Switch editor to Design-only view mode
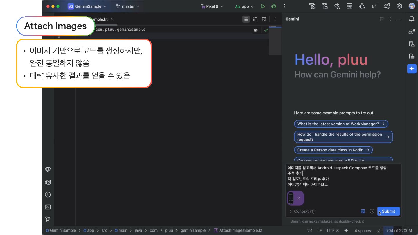The width and height of the screenshot is (418, 235). tap(264, 19)
